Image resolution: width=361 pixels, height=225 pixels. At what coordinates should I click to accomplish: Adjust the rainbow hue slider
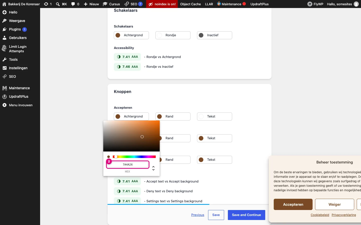point(134,157)
